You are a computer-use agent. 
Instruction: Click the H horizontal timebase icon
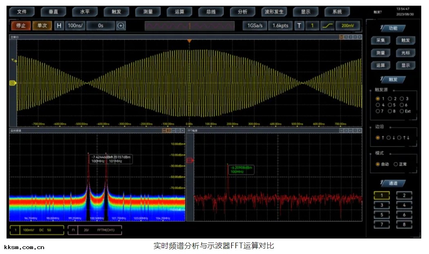click(x=59, y=26)
